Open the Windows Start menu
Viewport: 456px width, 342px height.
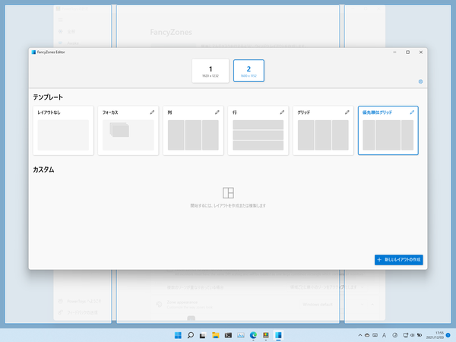(x=178, y=335)
